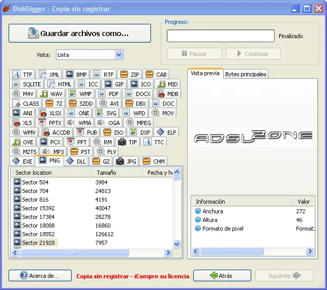Open the Acerca de dialog
The image size is (327, 290).
[x=40, y=275]
